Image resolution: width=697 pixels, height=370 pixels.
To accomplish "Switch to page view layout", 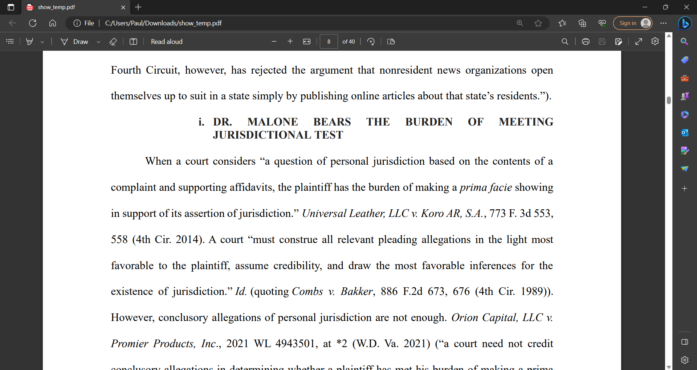I will click(x=391, y=42).
